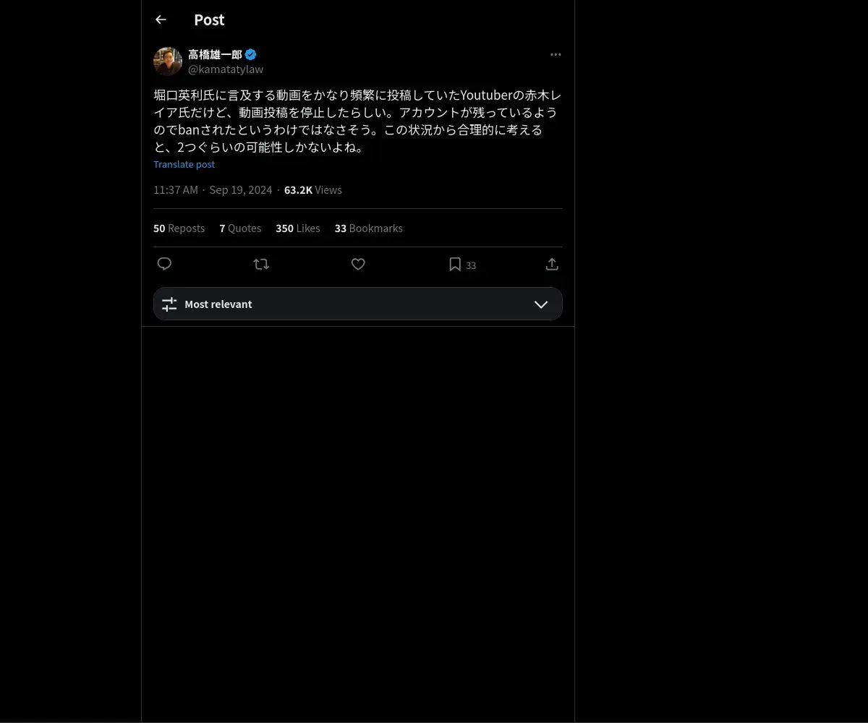868x723 pixels.
Task: Open the 33 Bookmarks count
Action: 368,228
